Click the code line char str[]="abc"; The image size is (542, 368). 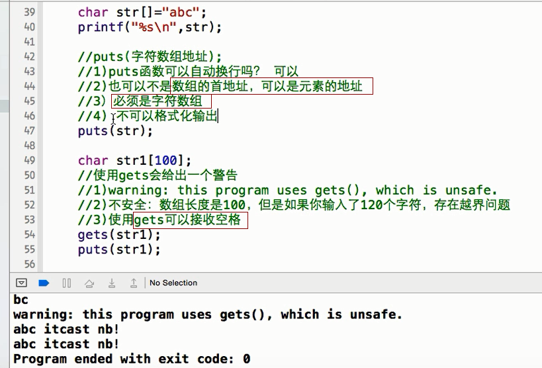[142, 13]
